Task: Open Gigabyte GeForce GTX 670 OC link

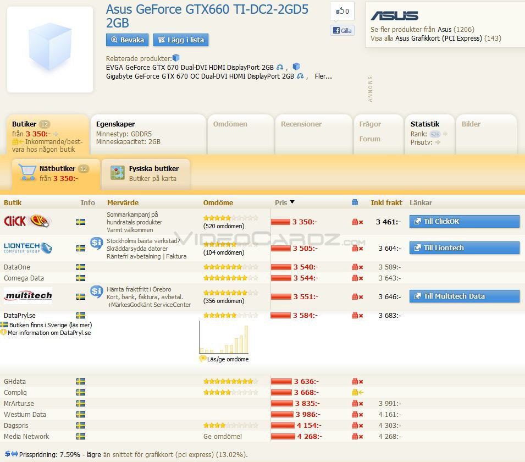Action: (200, 76)
